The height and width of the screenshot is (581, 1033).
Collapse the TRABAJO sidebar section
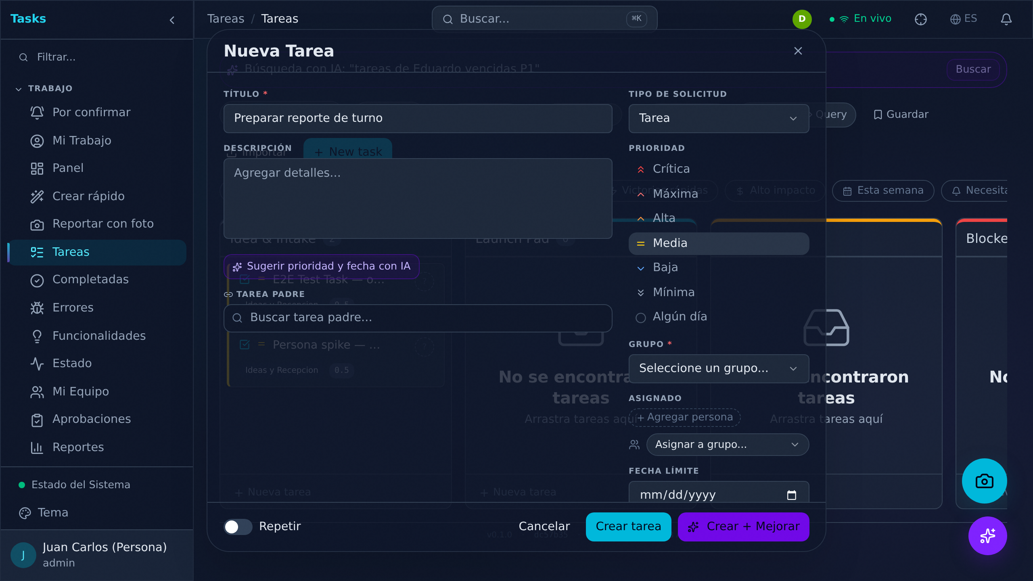coord(44,88)
